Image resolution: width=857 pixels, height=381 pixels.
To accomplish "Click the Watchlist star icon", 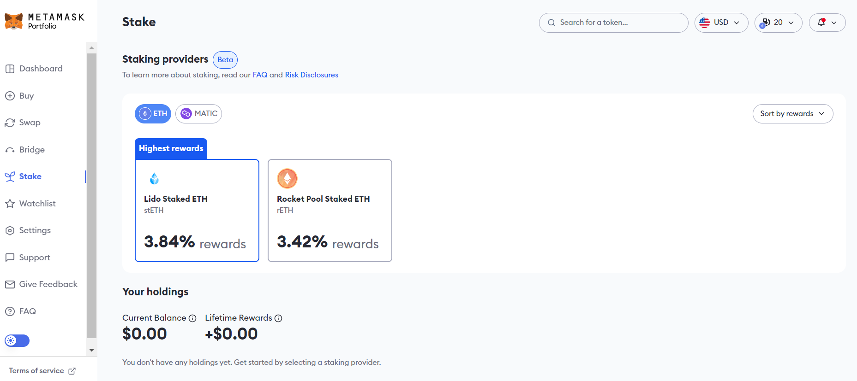I will pyautogui.click(x=10, y=204).
